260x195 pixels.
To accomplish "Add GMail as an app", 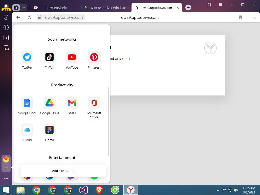I will click(x=72, y=103).
